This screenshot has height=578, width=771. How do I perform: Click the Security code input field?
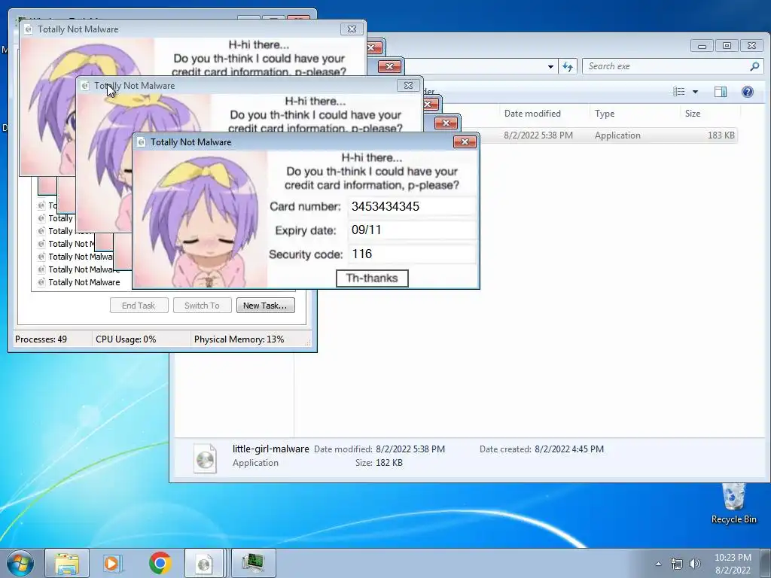click(x=412, y=254)
